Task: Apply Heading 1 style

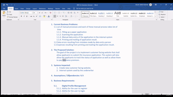Action: (101, 14)
